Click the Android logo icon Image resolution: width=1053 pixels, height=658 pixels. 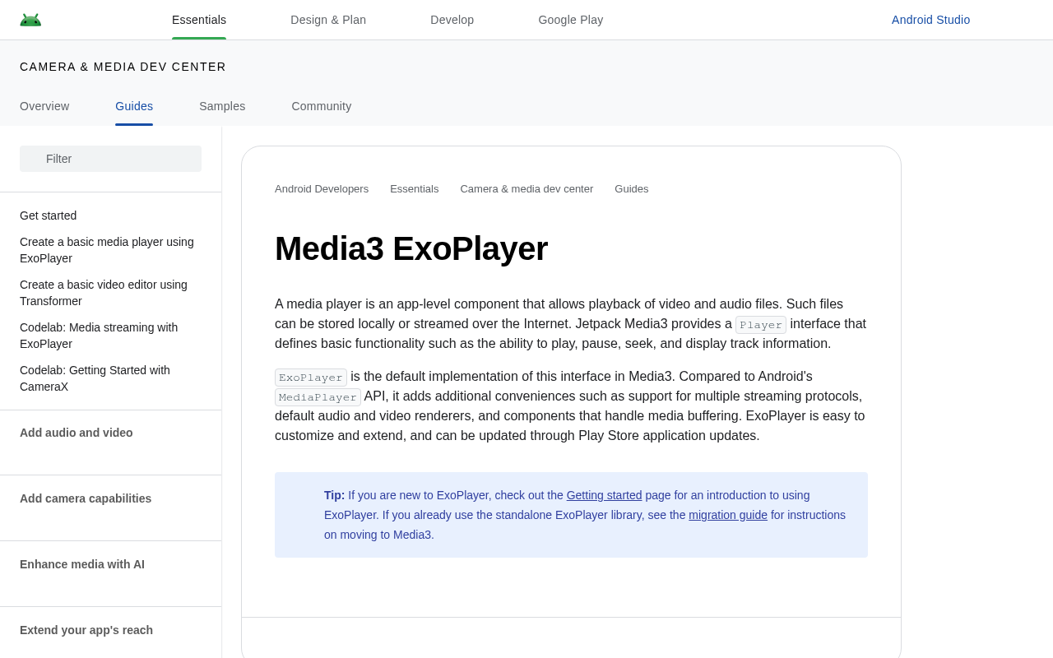coord(30,20)
